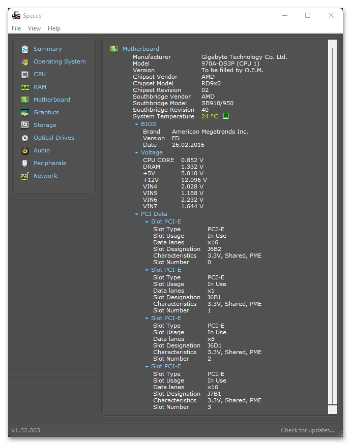The width and height of the screenshot is (351, 445).
Task: Click the Optical Drives disc icon
Action: [25, 138]
